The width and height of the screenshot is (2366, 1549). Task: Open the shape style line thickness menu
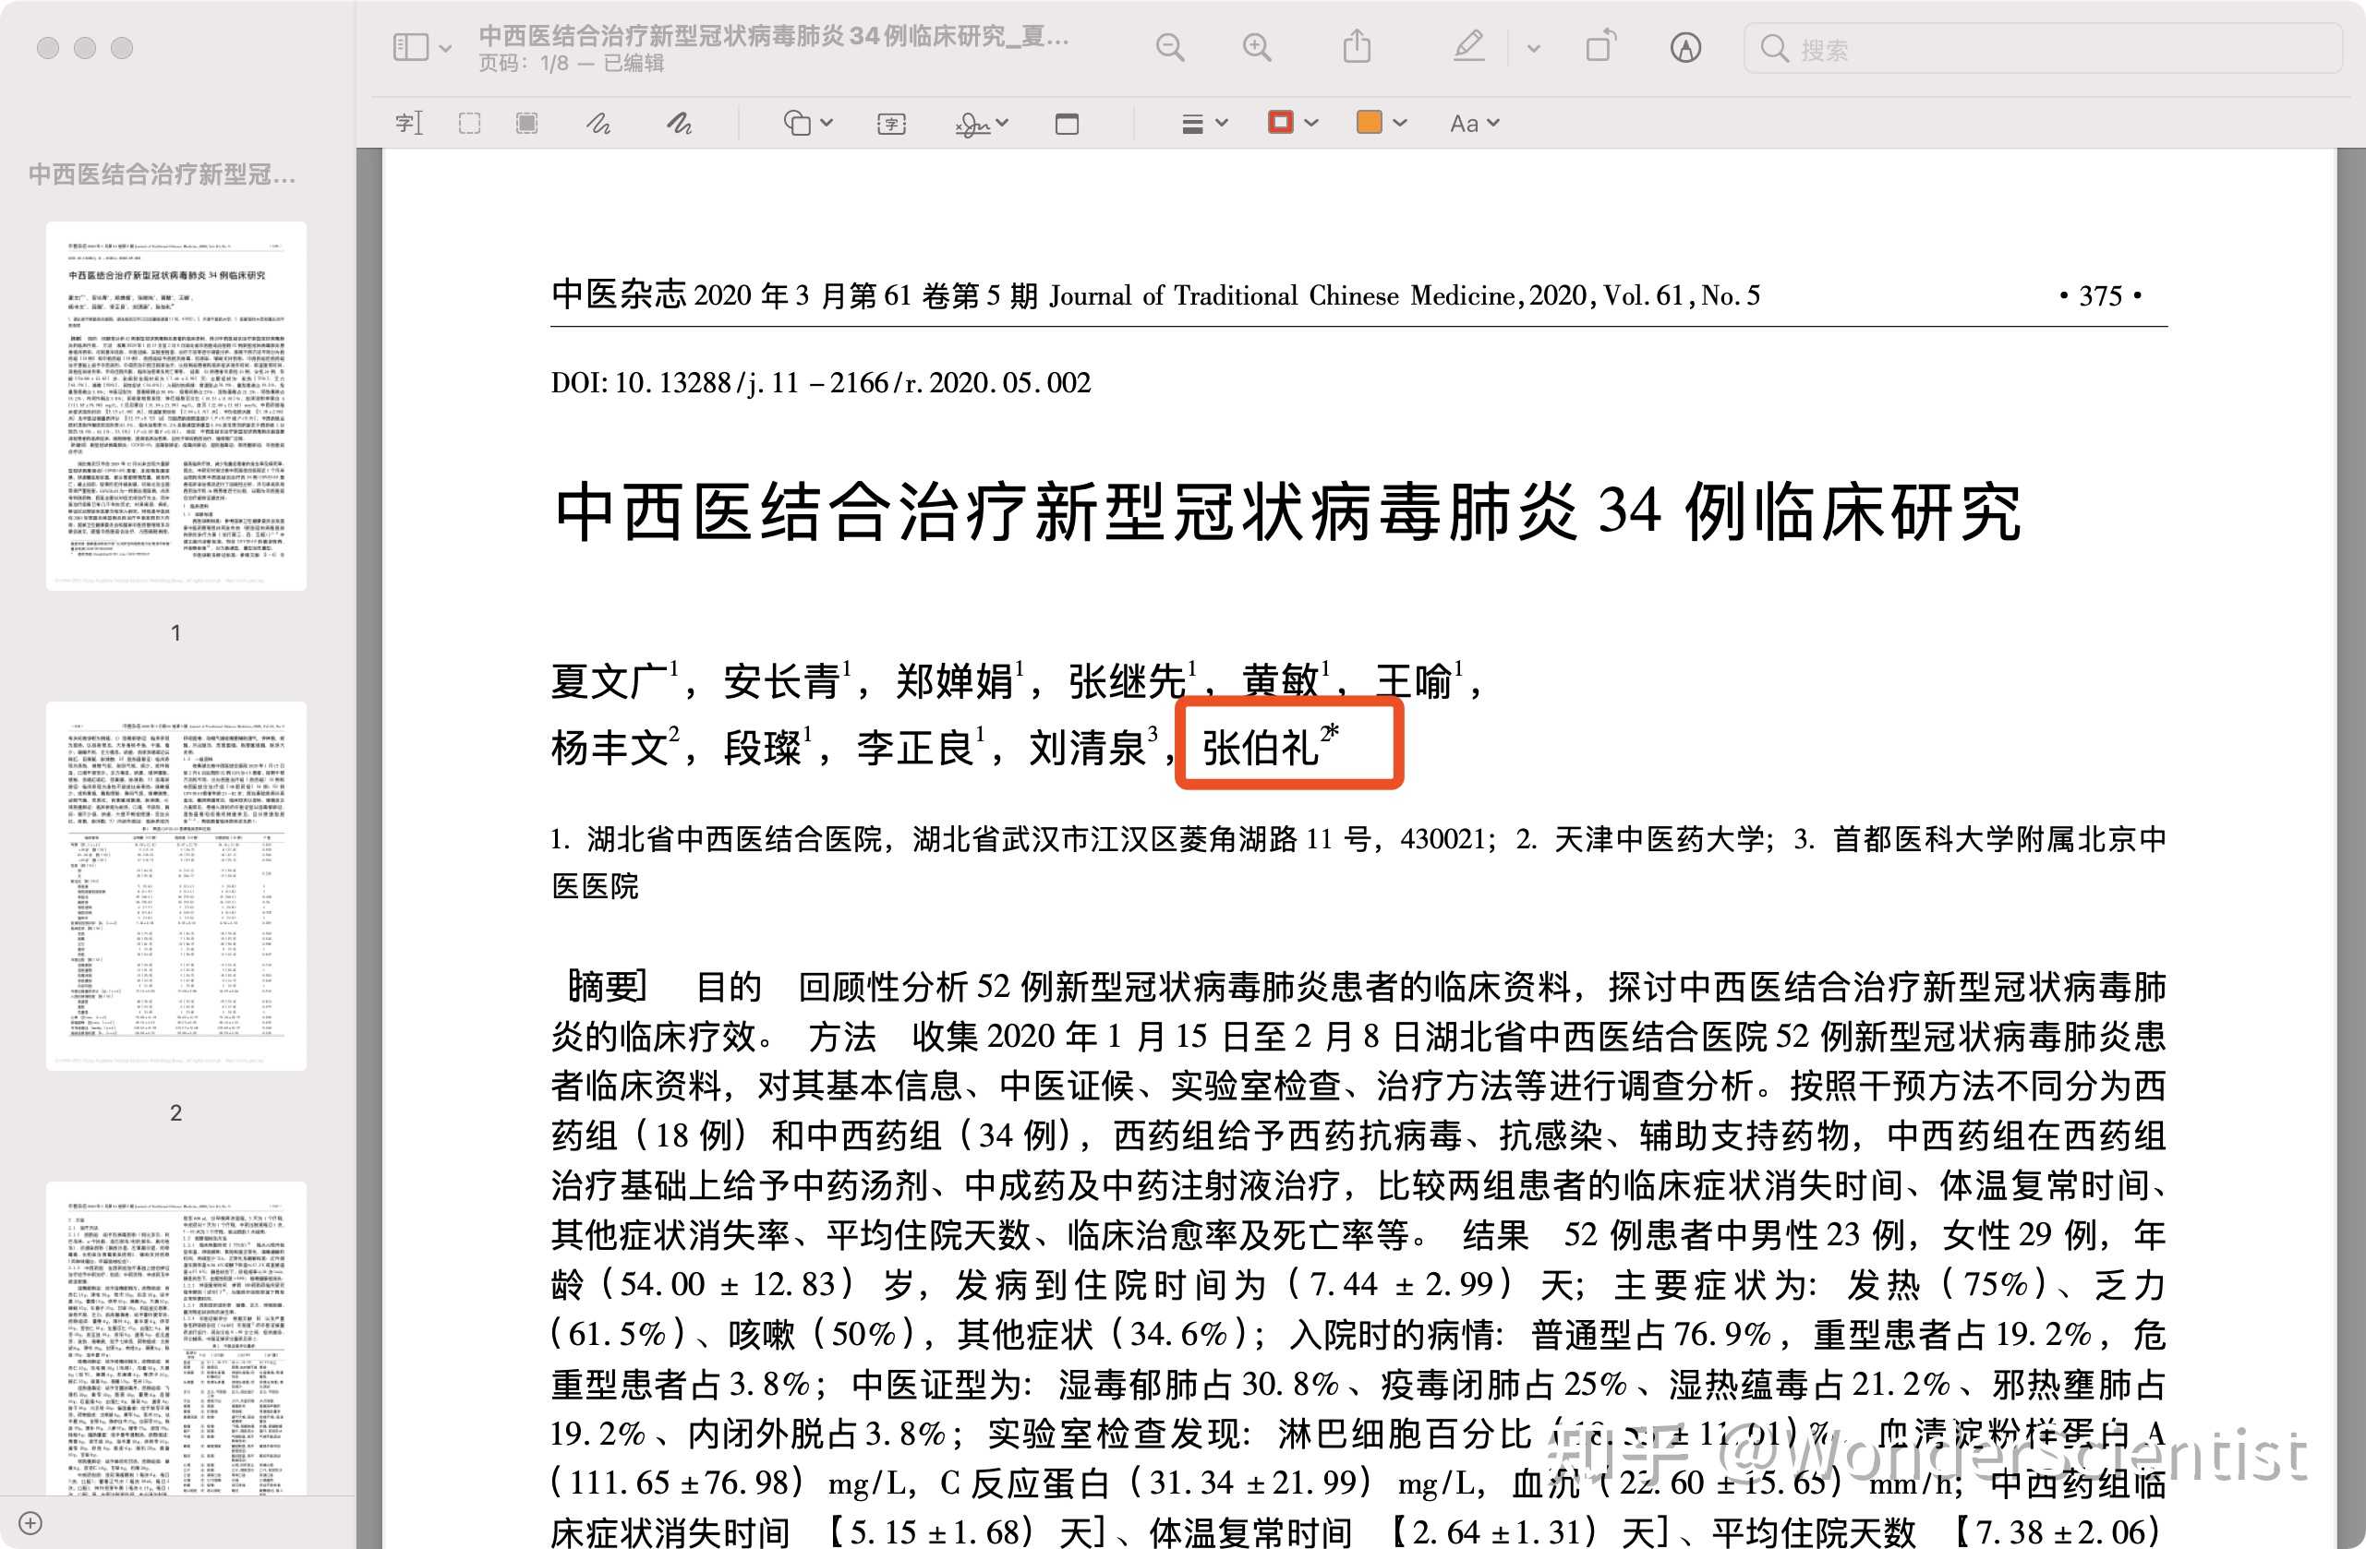pos(1204,123)
